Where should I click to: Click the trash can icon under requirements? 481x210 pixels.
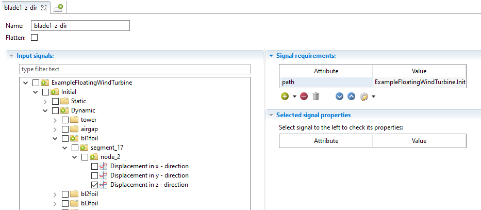pyautogui.click(x=316, y=96)
